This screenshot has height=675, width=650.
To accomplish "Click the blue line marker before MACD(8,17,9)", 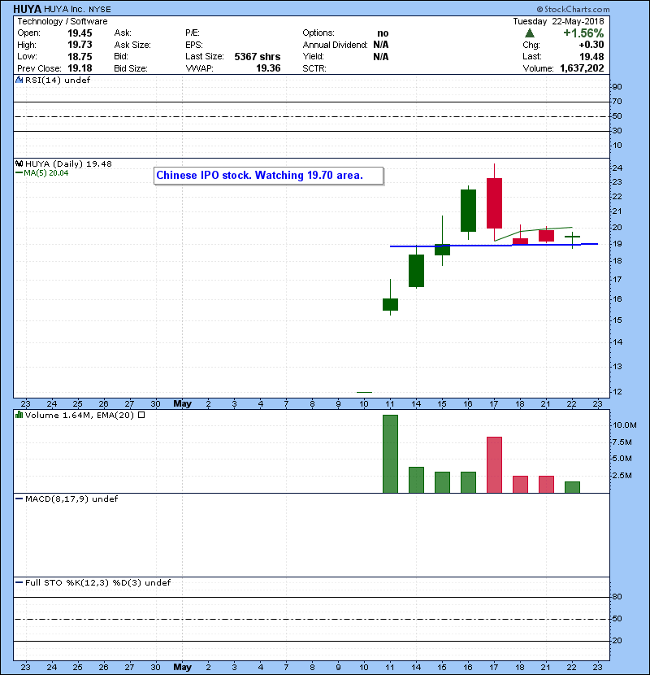I will (x=19, y=499).
